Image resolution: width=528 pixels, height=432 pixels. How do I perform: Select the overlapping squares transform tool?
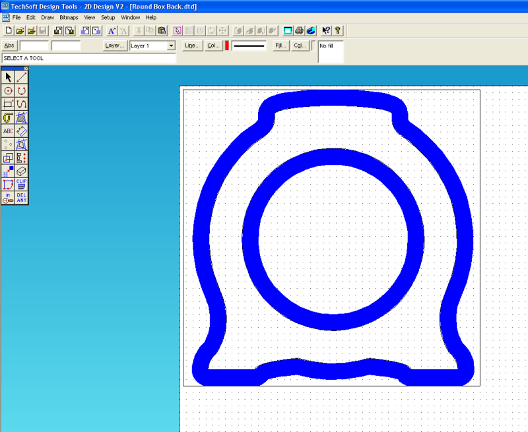(8, 158)
